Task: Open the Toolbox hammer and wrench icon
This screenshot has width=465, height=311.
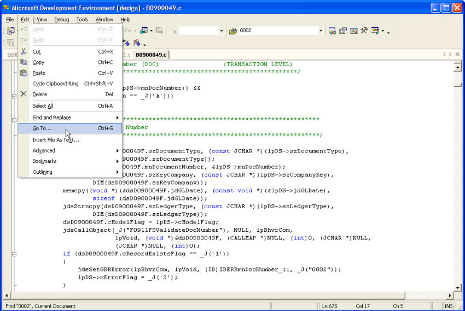Action: [364, 31]
